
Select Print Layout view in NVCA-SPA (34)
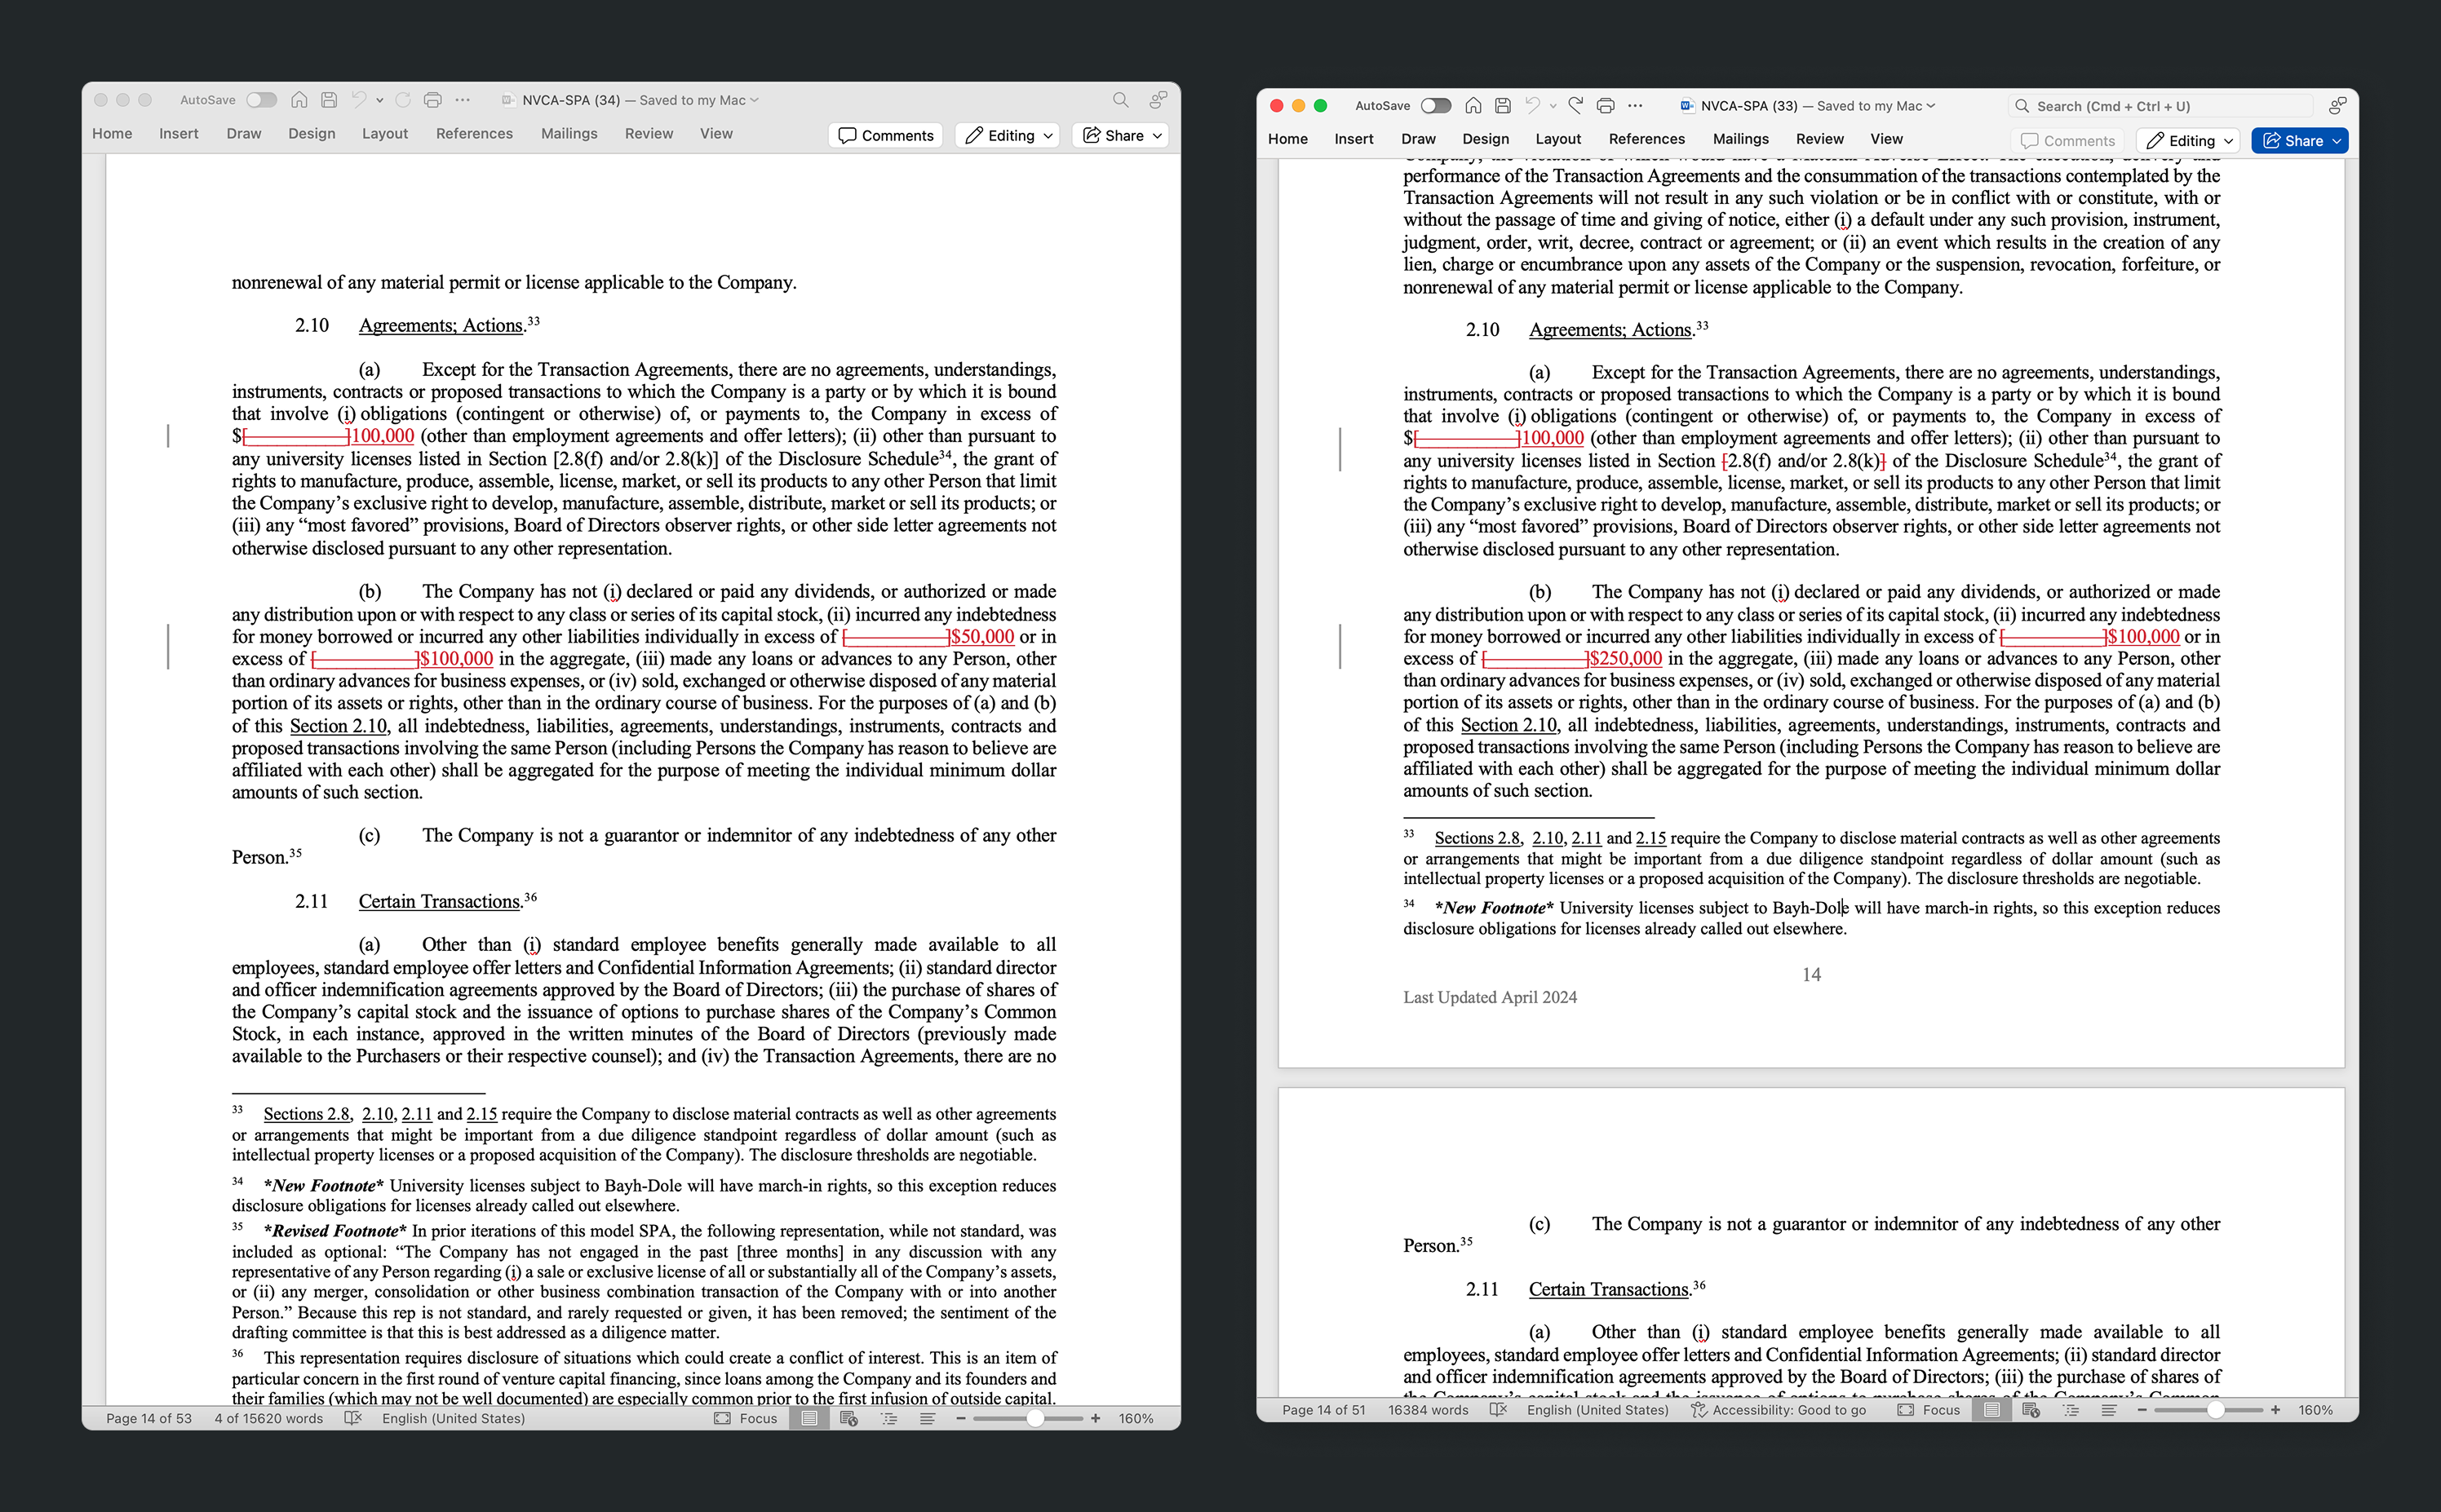pyautogui.click(x=809, y=1418)
